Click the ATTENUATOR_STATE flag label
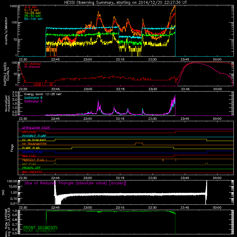 36,128
